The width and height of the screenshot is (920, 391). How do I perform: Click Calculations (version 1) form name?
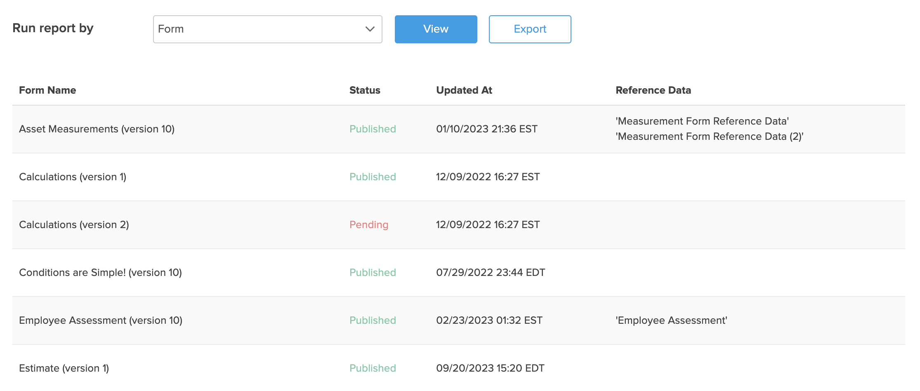73,177
